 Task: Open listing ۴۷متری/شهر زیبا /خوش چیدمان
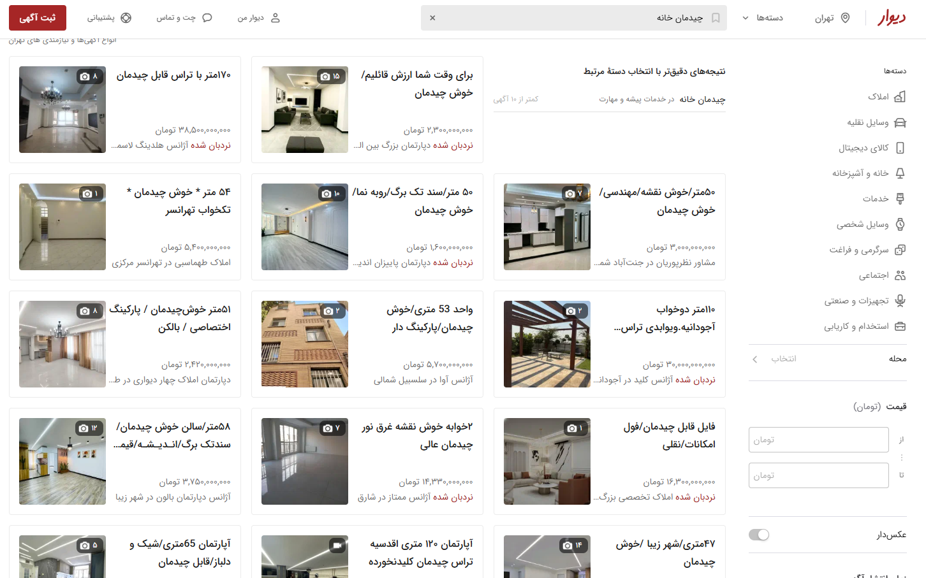(x=610, y=552)
